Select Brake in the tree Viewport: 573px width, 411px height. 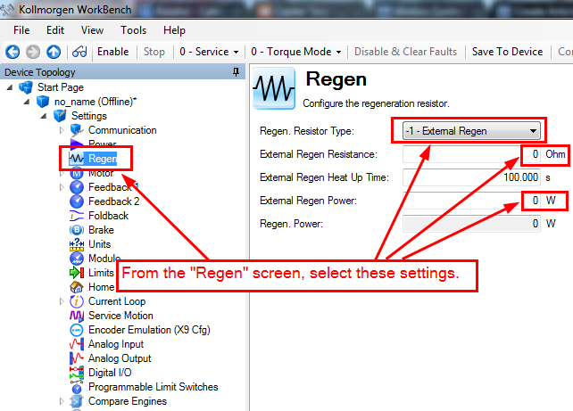pos(101,230)
